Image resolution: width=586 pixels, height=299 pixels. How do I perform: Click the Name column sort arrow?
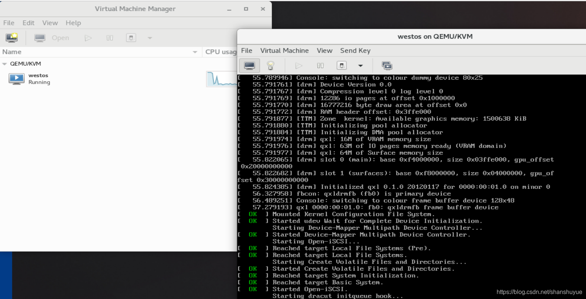[195, 52]
